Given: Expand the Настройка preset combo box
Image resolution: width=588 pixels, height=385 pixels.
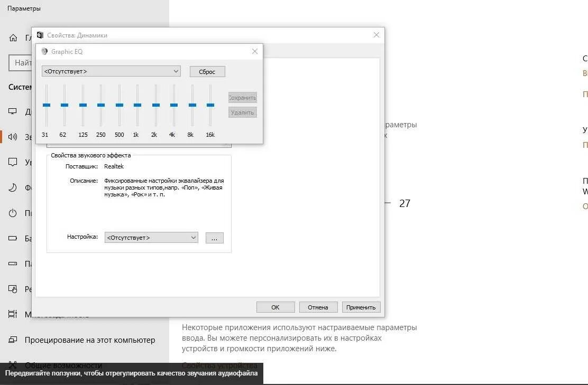Looking at the screenshot, I should point(151,238).
